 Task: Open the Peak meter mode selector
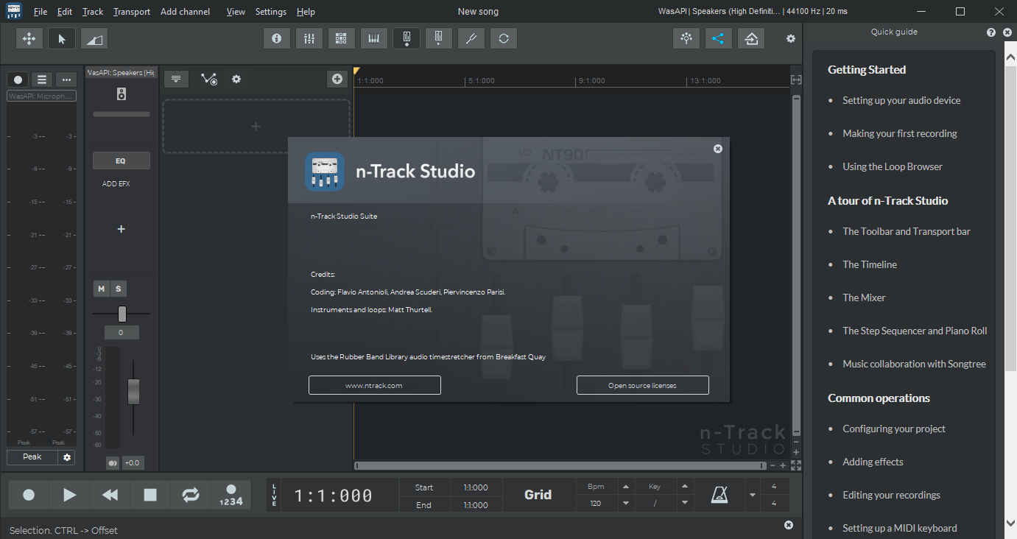point(32,457)
